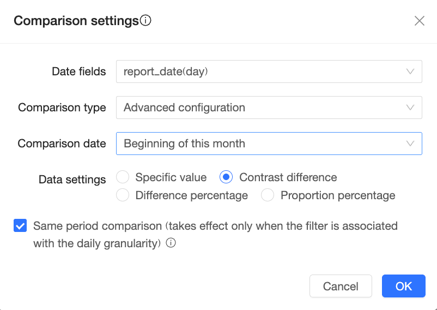Click chevron arrow in Date fields dropdown

click(x=410, y=71)
